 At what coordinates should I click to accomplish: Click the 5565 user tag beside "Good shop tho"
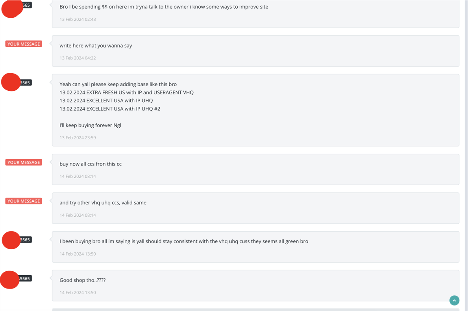coord(25,278)
